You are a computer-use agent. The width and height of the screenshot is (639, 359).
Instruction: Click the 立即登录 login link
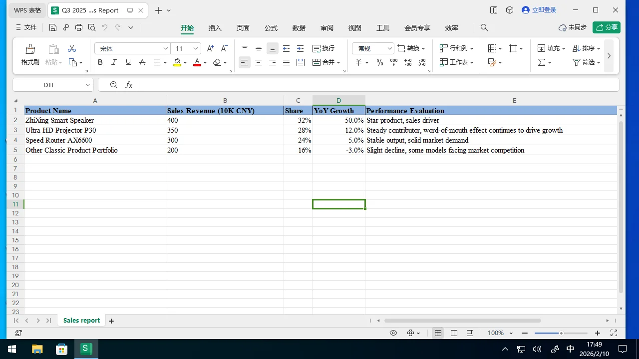539,10
